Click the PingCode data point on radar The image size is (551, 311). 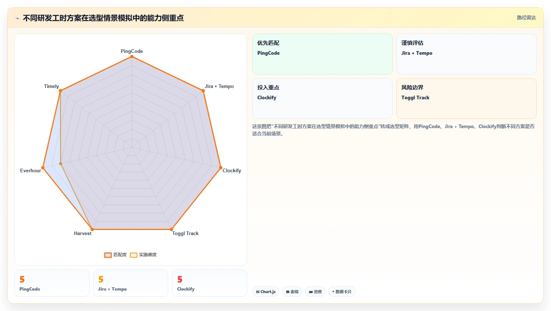click(132, 57)
